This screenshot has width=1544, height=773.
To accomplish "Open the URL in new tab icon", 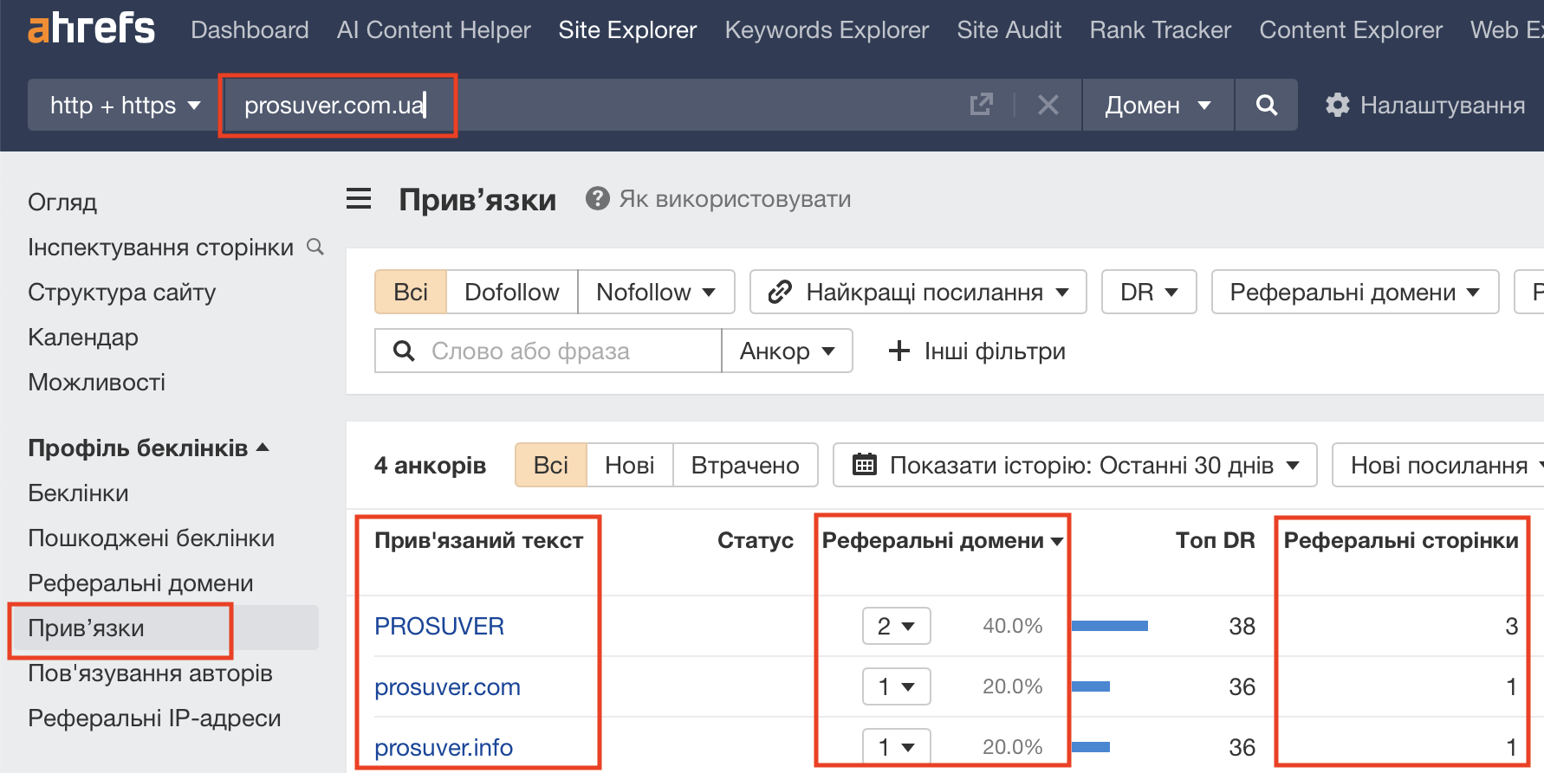I will (x=981, y=105).
